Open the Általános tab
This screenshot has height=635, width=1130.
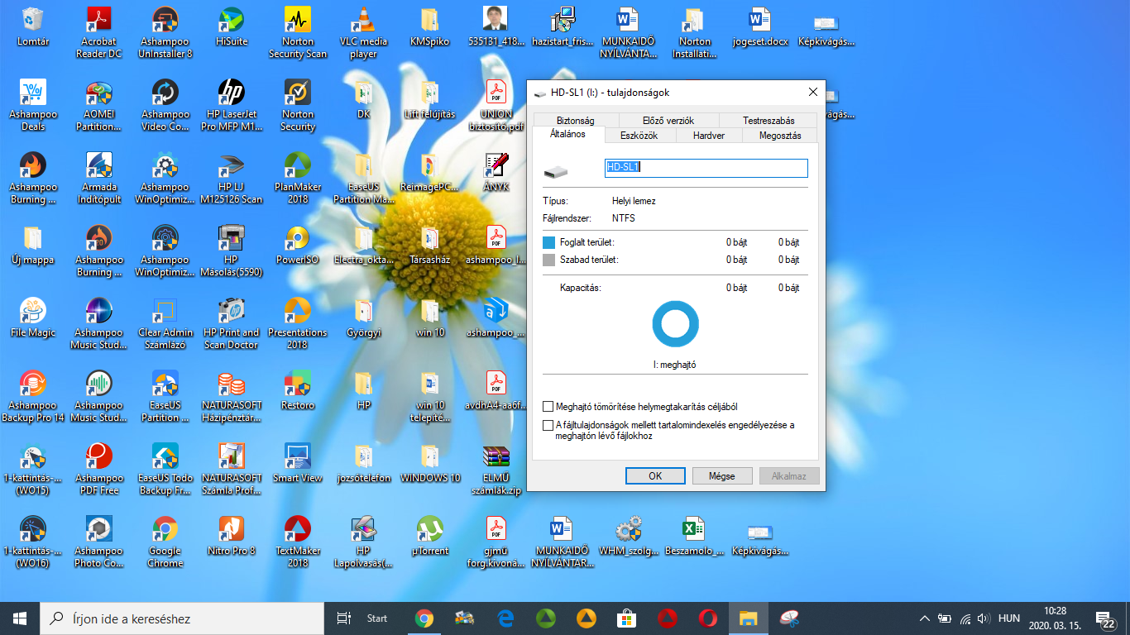pyautogui.click(x=569, y=134)
